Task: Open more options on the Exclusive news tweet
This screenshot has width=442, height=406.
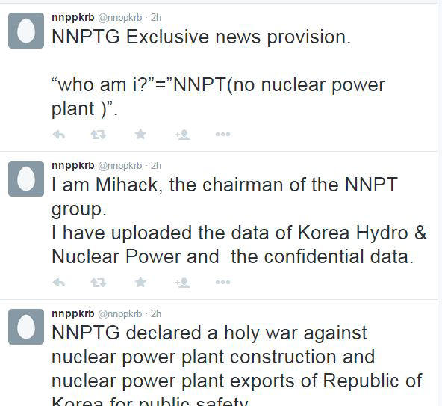Action: point(223,135)
